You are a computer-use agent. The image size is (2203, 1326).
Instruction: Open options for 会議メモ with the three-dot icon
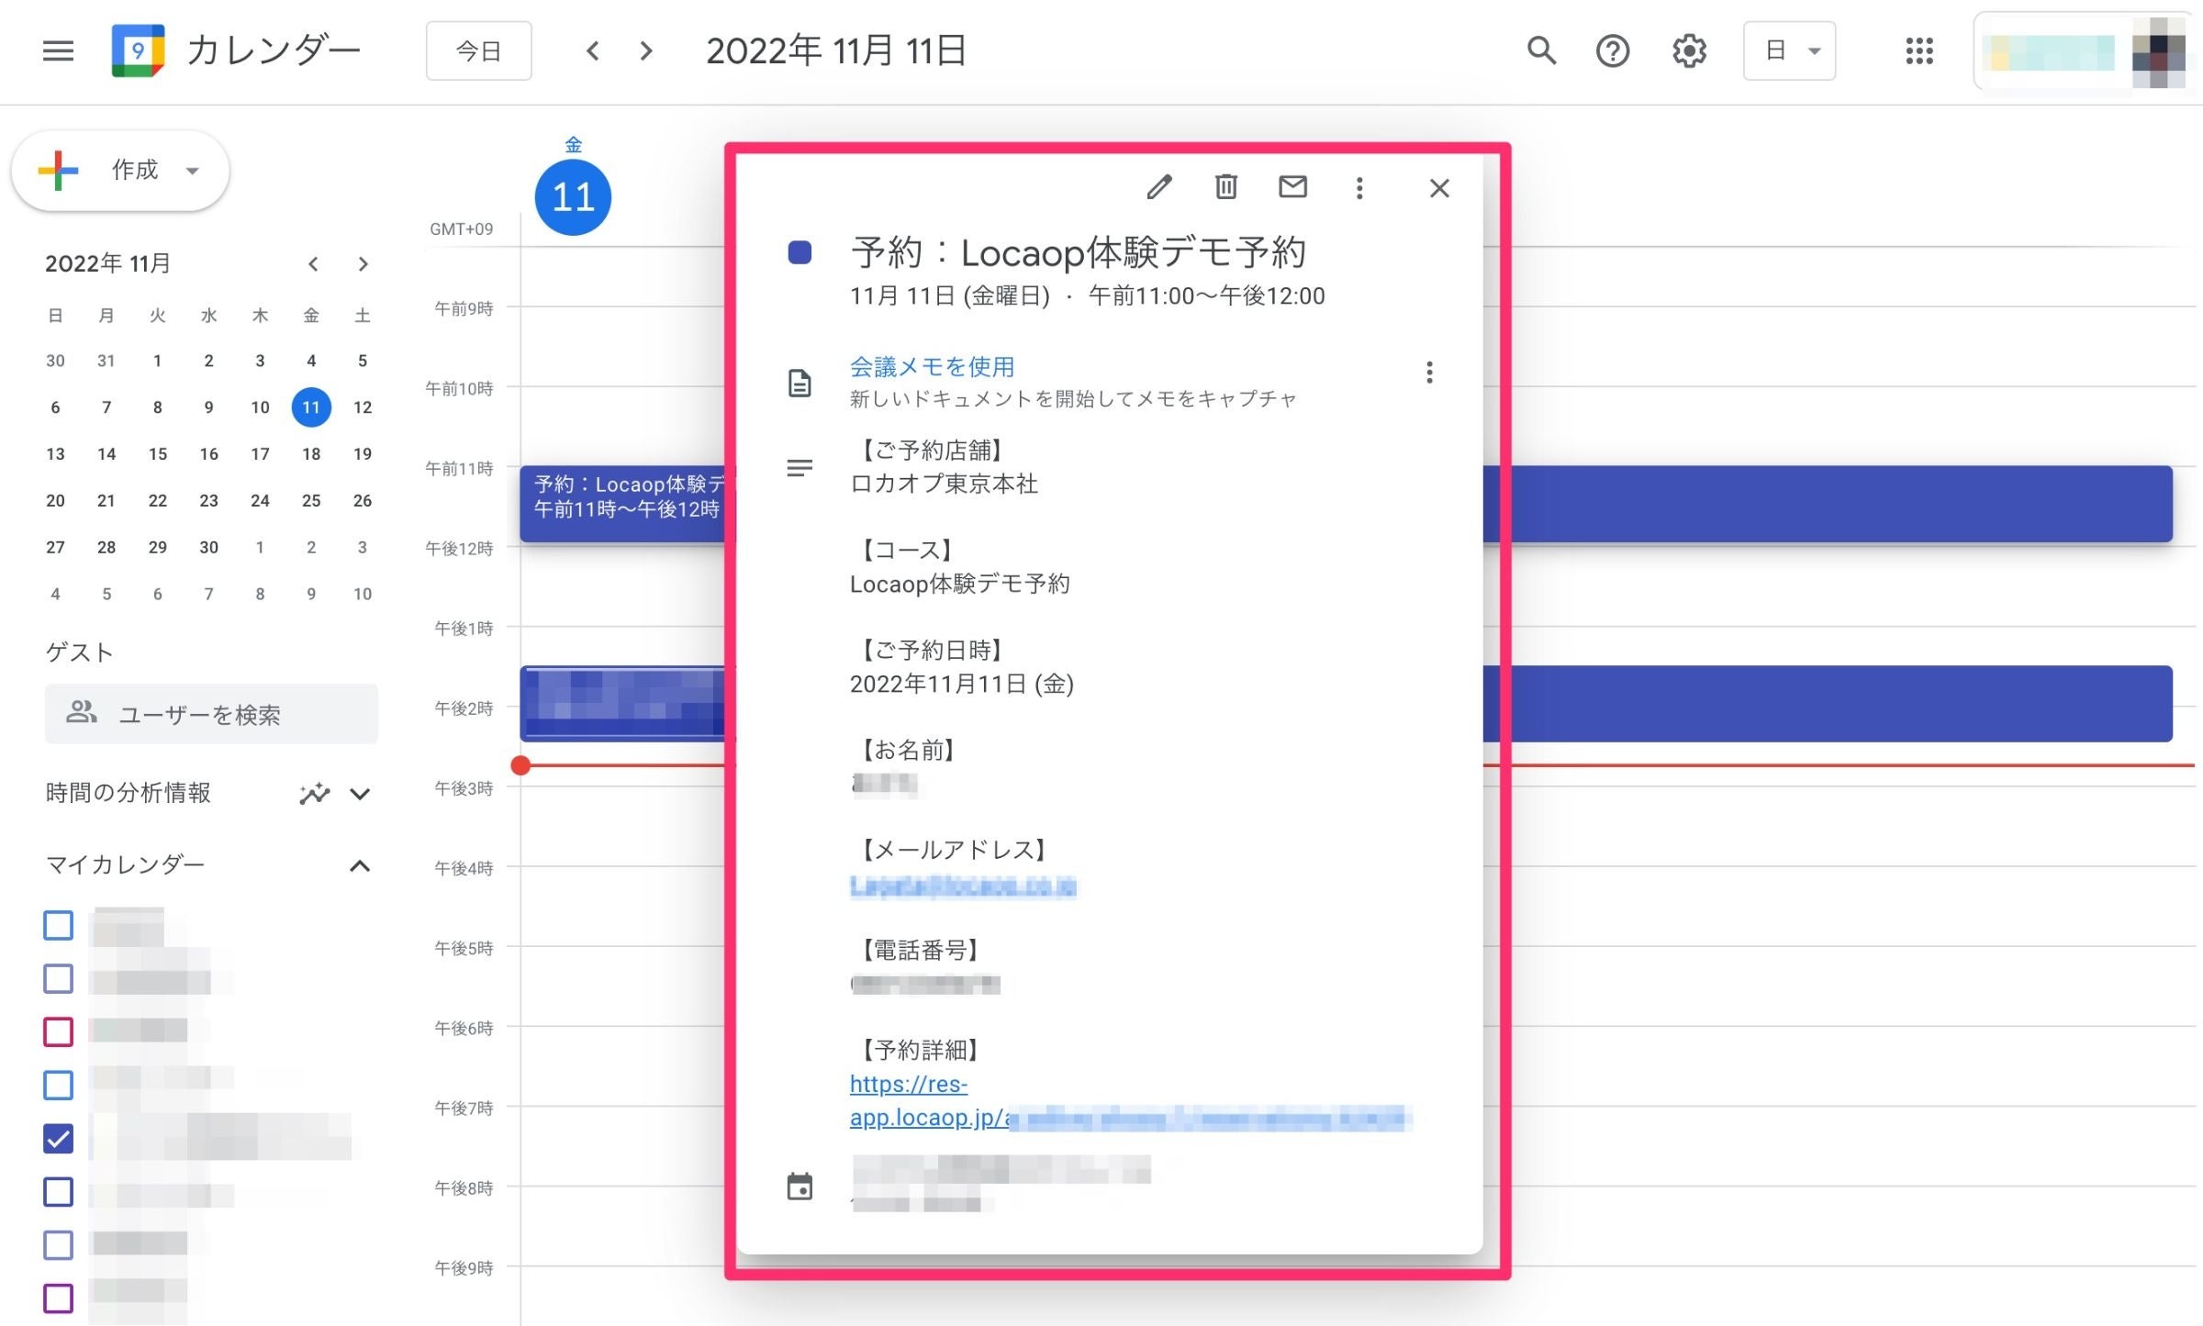pyautogui.click(x=1428, y=373)
